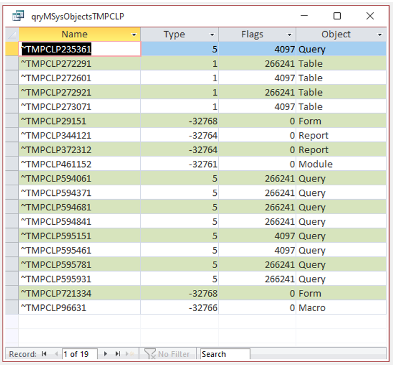Click Type value -32766 in Macro row
Image resolution: width=393 pixels, height=365 pixels.
coord(180,308)
